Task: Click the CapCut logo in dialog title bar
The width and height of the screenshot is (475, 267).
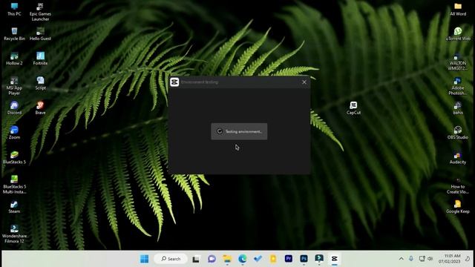Action: coord(174,82)
